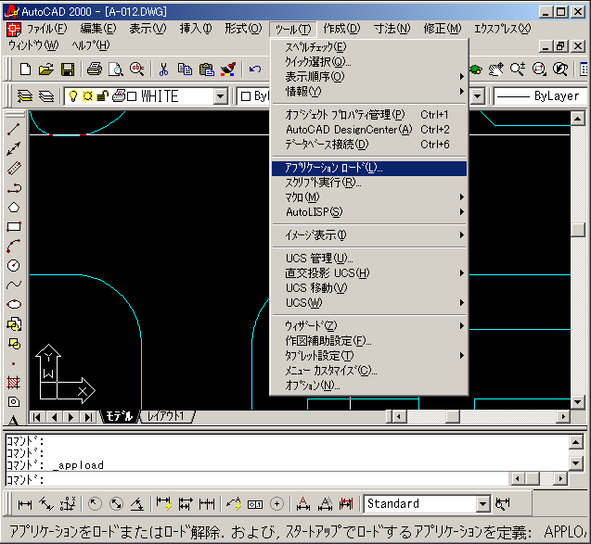Click the Linear Dimension icon
The width and height of the screenshot is (591, 544).
click(x=25, y=504)
